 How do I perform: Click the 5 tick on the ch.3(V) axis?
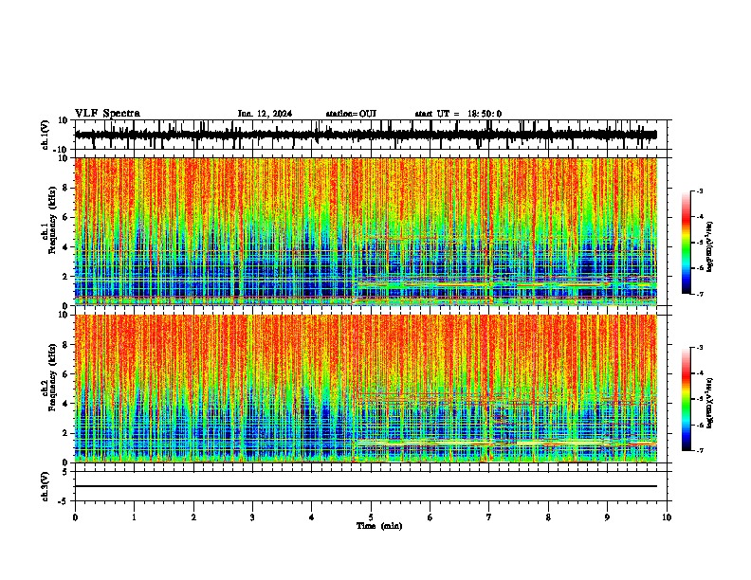tap(65, 472)
